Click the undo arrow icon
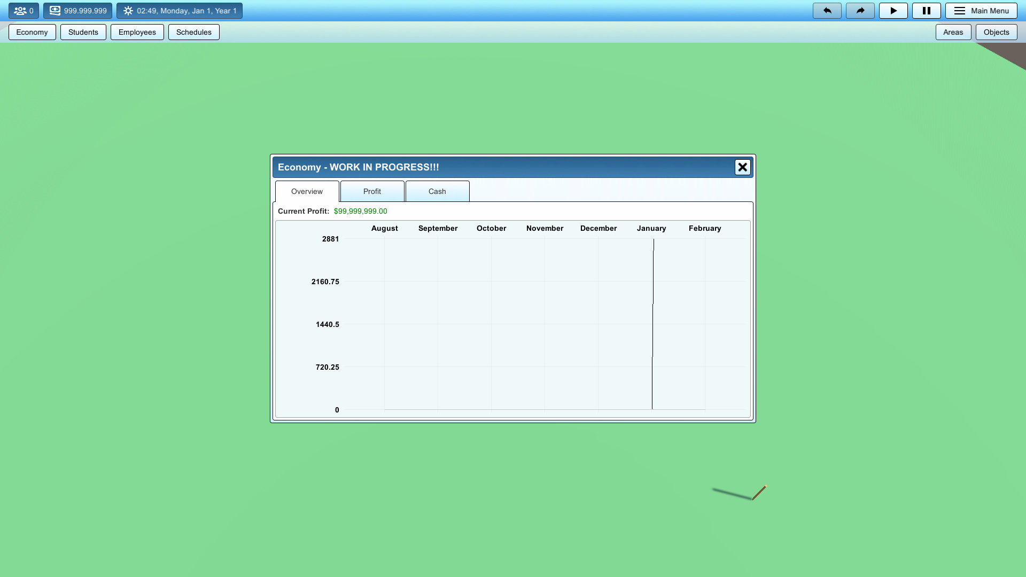The width and height of the screenshot is (1026, 577). 827,10
